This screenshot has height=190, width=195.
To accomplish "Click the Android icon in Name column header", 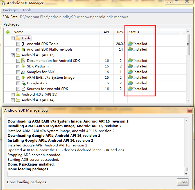I will (x=8, y=32).
